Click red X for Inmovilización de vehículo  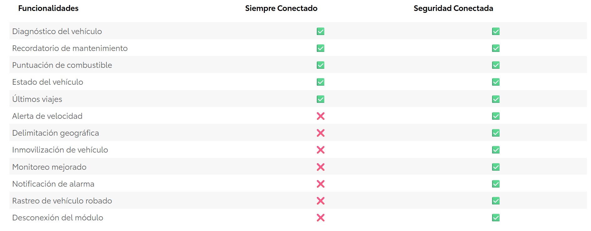320,150
